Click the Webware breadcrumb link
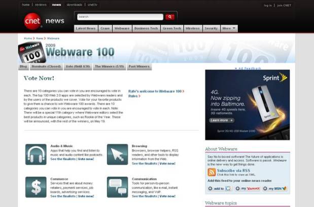 click(53, 38)
